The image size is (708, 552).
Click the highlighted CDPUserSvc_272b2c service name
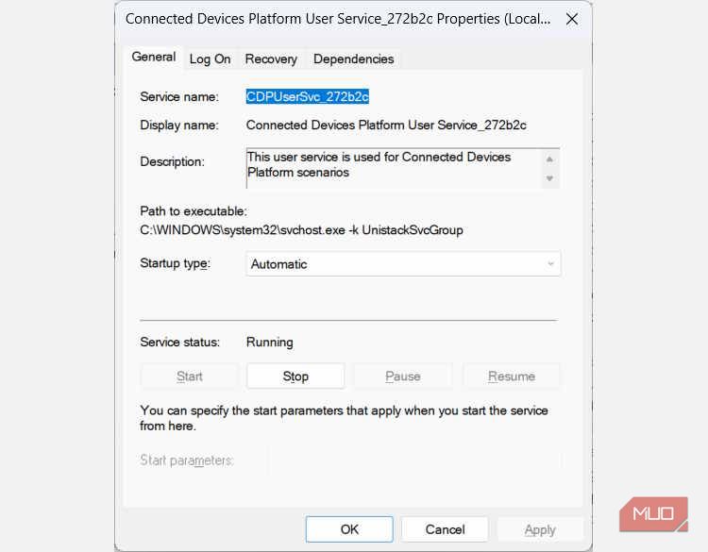307,96
